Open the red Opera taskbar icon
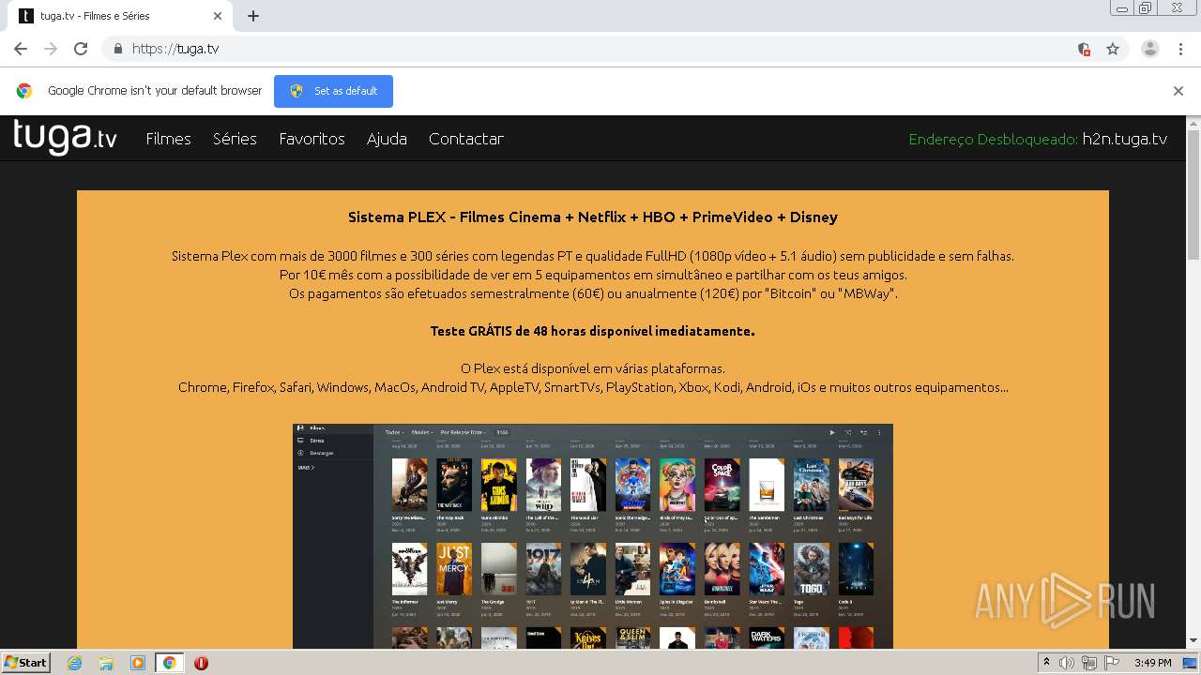This screenshot has height=675, width=1201. click(x=201, y=663)
